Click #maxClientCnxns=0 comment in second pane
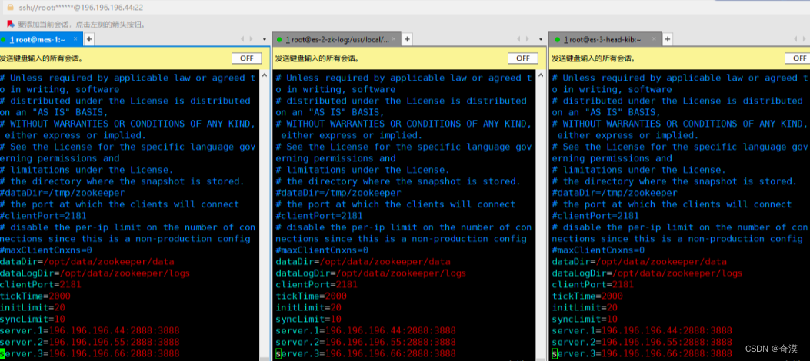Image resolution: width=810 pixels, height=361 pixels. (322, 250)
